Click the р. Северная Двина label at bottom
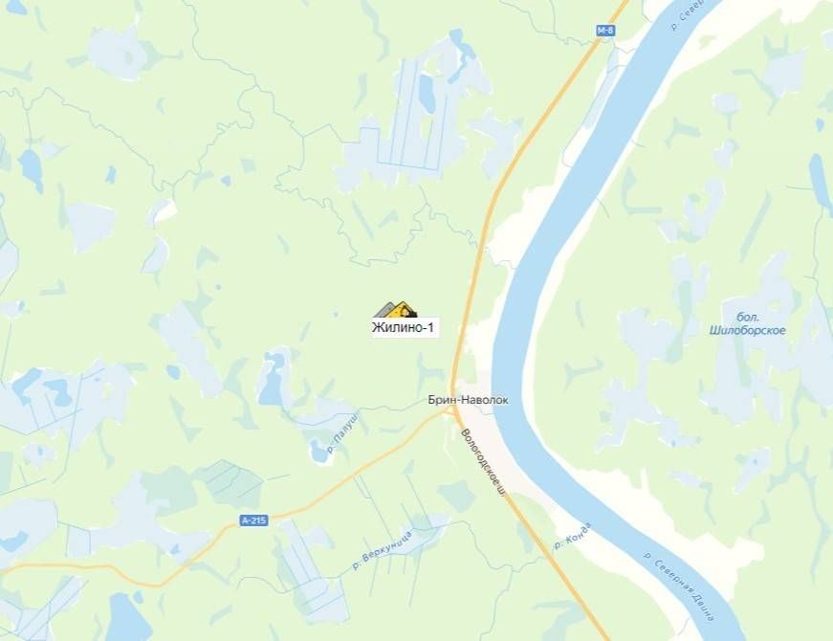 [x=679, y=586]
